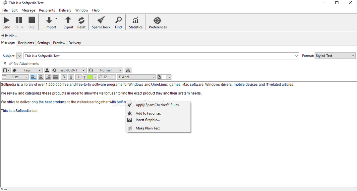This screenshot has height=191, width=357.
Task: Click the 'We review and categorize' paragraph
Action: point(101,93)
